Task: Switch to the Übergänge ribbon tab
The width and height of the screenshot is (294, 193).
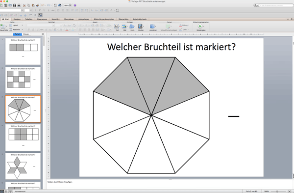Action: click(x=69, y=19)
